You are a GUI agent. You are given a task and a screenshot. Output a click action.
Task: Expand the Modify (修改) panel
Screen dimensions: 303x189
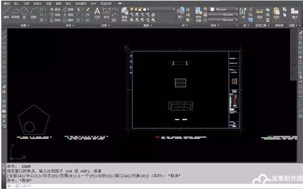pos(70,25)
